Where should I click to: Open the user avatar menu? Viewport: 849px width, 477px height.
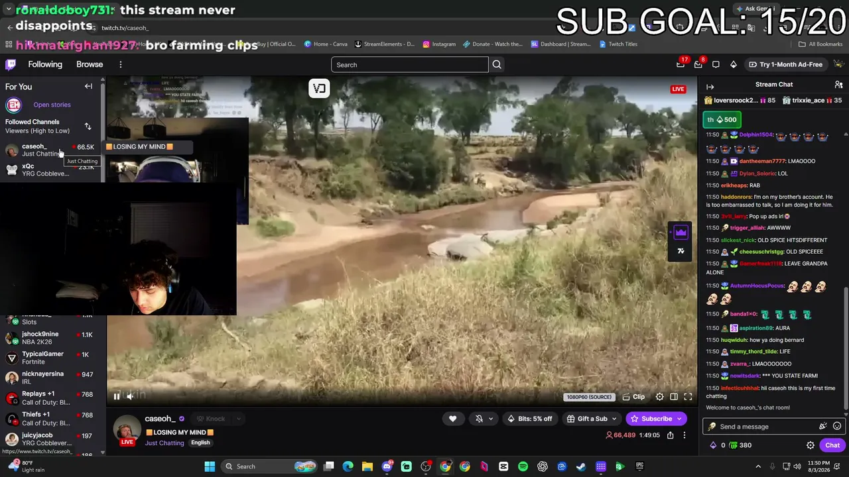[x=838, y=64]
